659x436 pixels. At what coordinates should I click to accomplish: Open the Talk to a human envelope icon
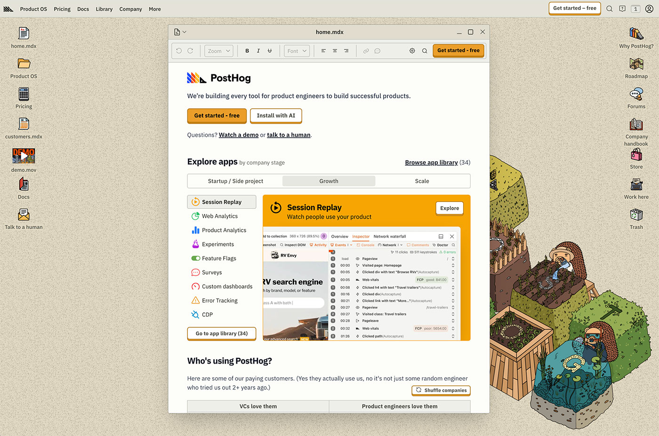coord(24,215)
